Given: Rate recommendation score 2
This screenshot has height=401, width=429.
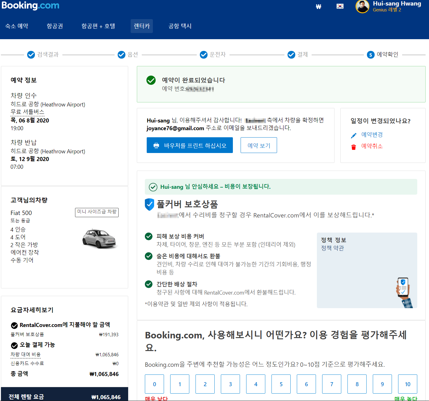Looking at the screenshot, I should click(x=205, y=384).
